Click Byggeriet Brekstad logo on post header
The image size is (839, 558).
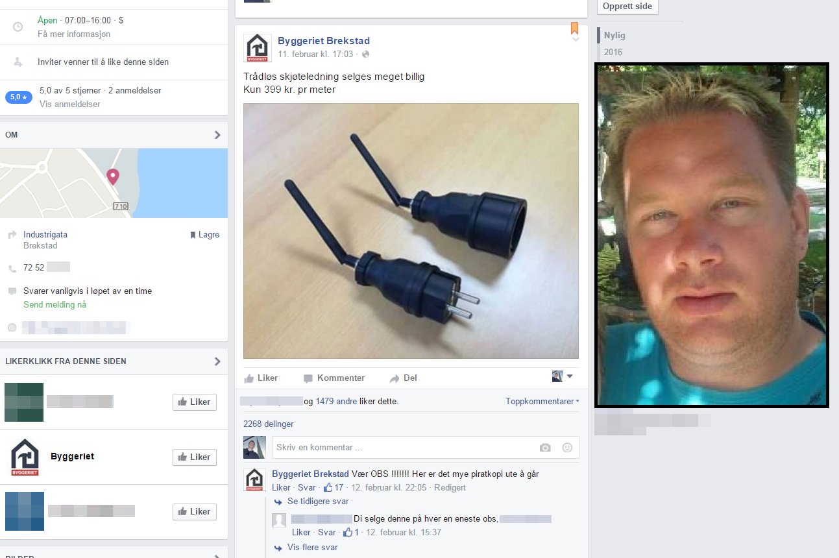(x=258, y=47)
